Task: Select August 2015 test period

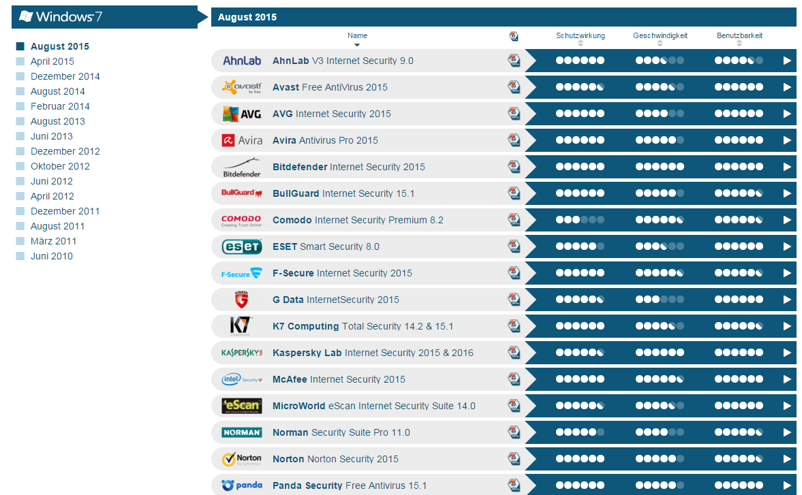Action: pyautogui.click(x=60, y=46)
